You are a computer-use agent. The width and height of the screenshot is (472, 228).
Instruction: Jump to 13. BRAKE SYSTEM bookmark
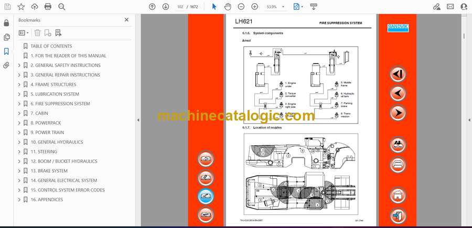click(x=49, y=171)
